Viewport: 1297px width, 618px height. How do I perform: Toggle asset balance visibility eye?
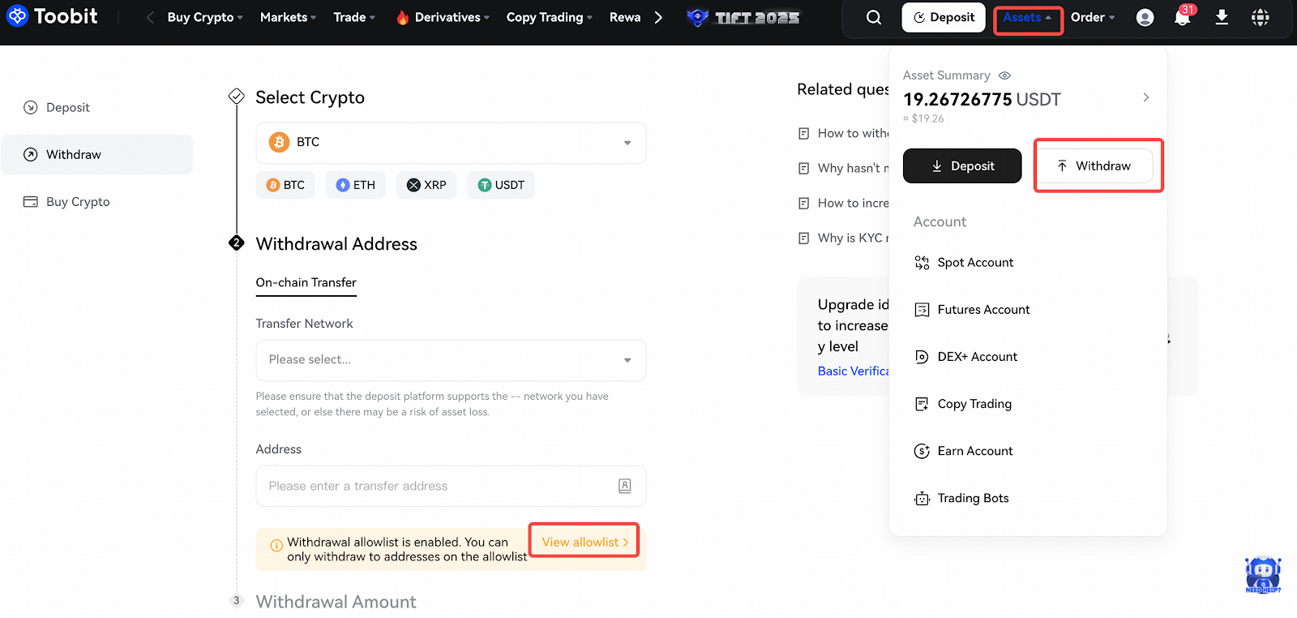pos(1005,75)
